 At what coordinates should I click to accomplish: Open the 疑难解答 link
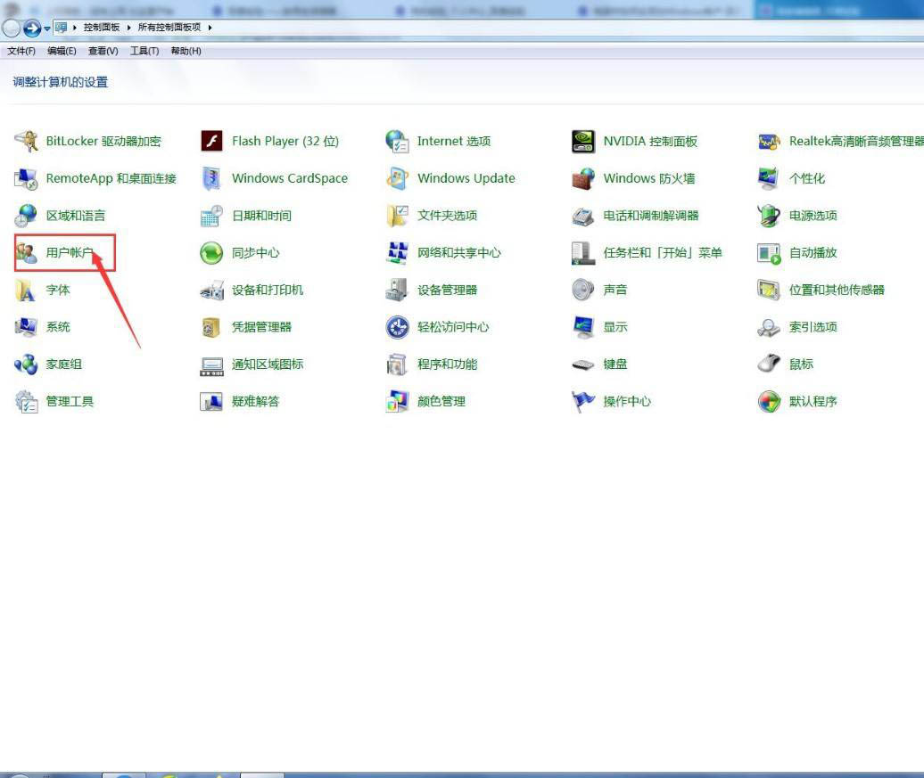pyautogui.click(x=255, y=401)
